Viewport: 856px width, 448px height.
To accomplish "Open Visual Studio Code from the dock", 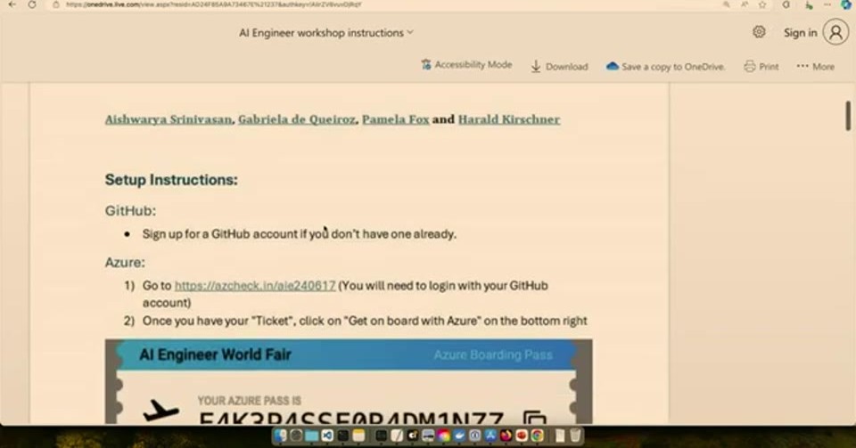I will click(x=327, y=436).
